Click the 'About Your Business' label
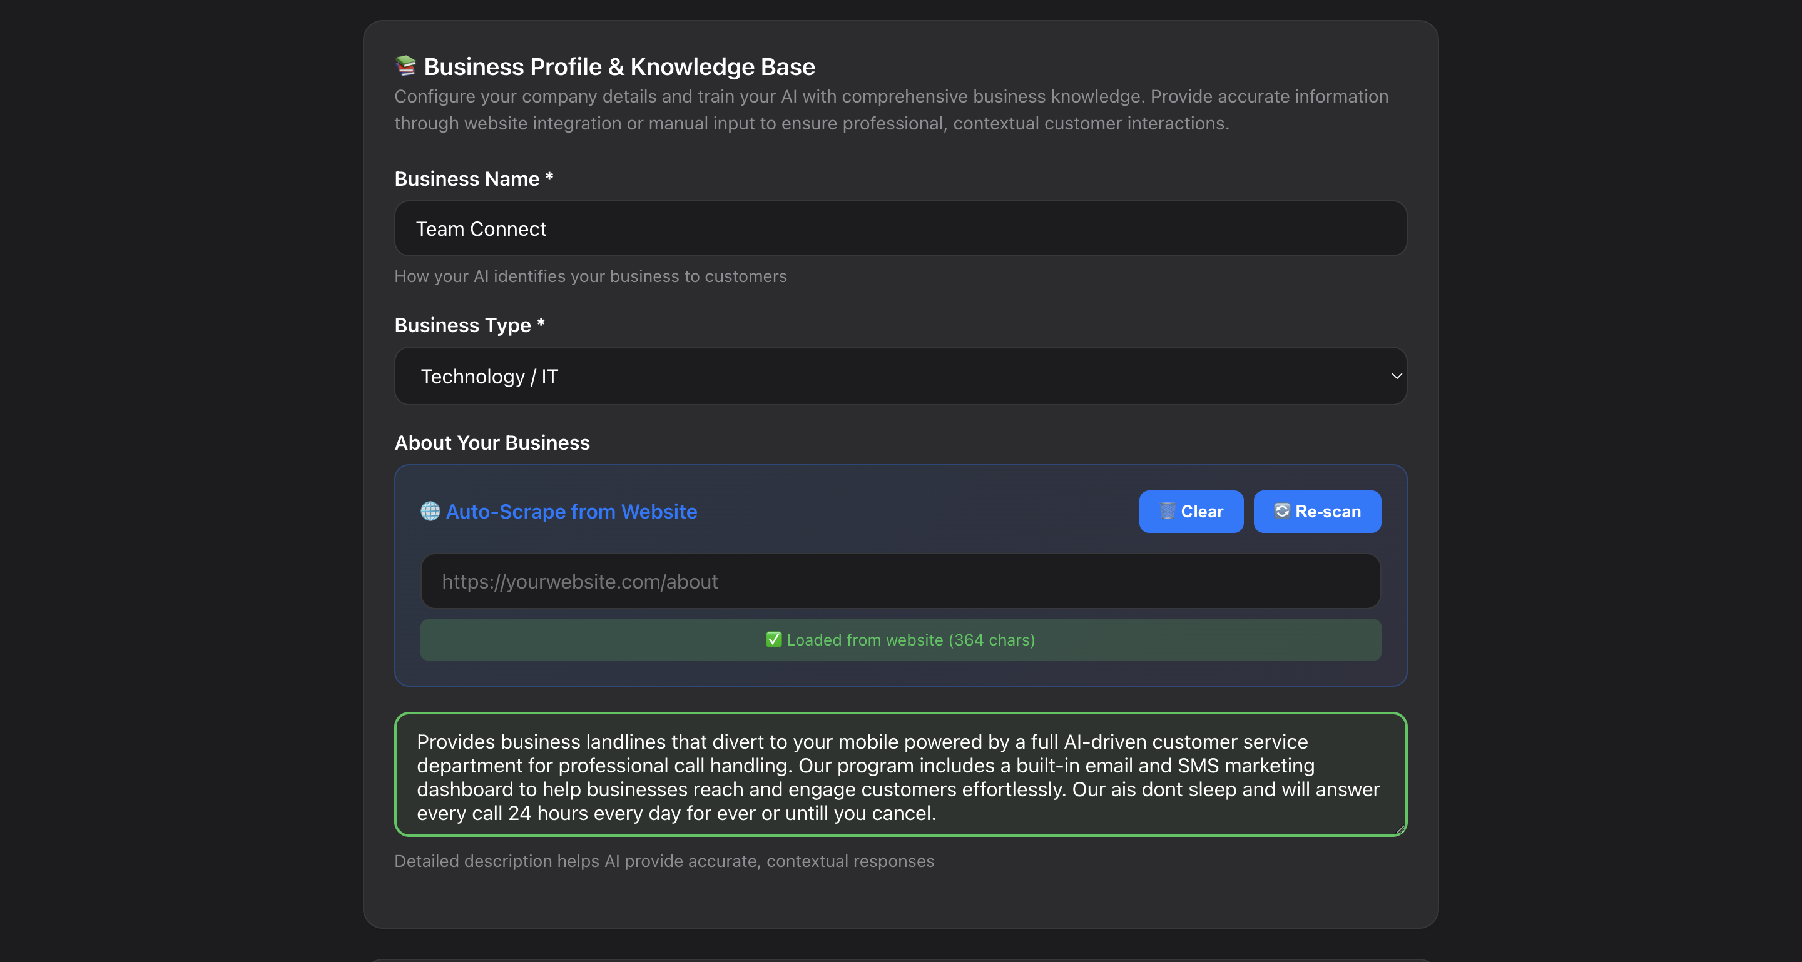 [x=492, y=443]
